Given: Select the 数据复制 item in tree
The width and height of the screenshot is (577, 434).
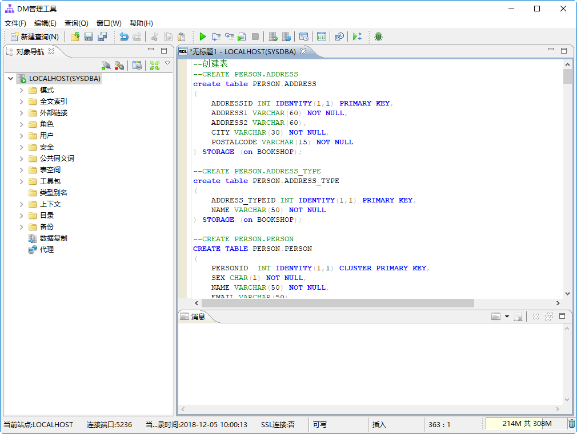Looking at the screenshot, I should [53, 238].
